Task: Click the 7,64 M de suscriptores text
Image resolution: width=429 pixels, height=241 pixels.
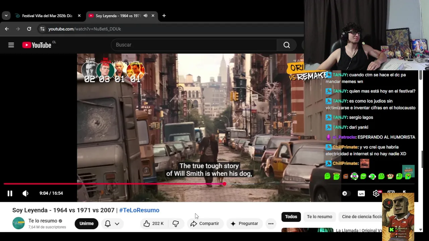Action: (x=47, y=227)
